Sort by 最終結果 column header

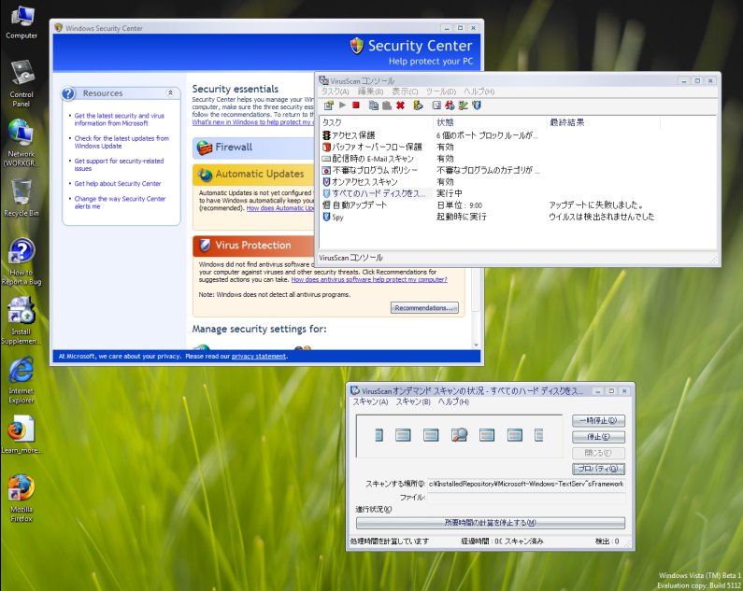point(603,122)
